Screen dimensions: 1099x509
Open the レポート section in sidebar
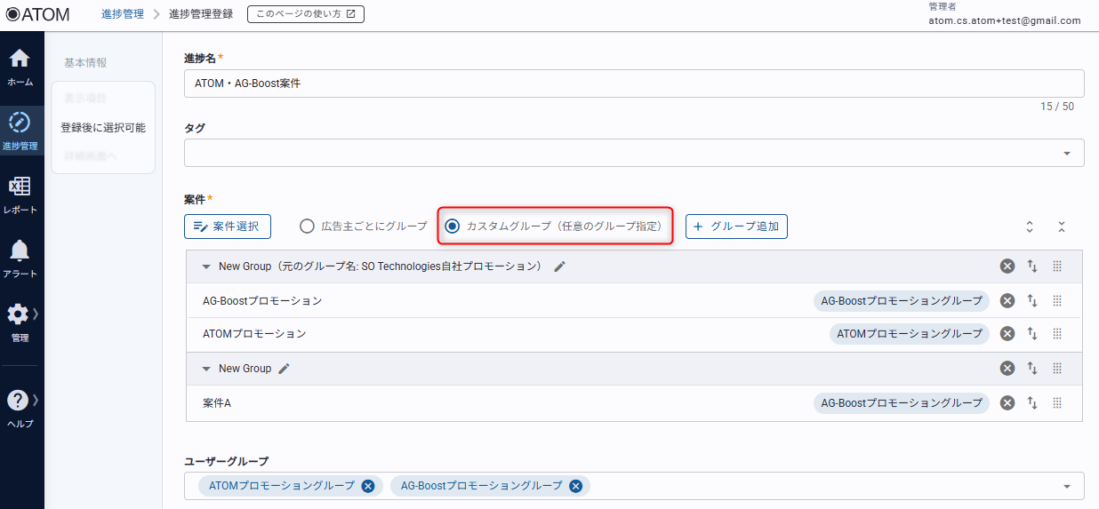coord(20,187)
